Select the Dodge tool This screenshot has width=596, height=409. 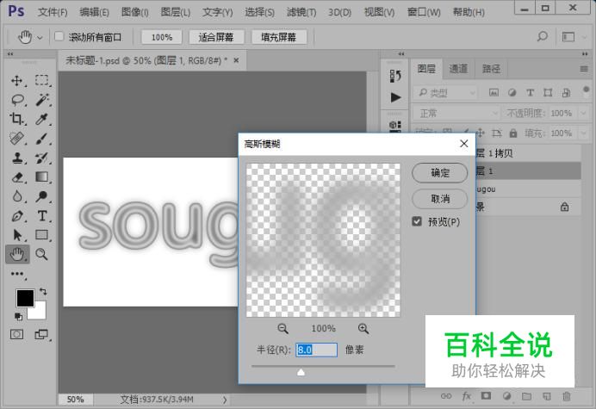42,196
